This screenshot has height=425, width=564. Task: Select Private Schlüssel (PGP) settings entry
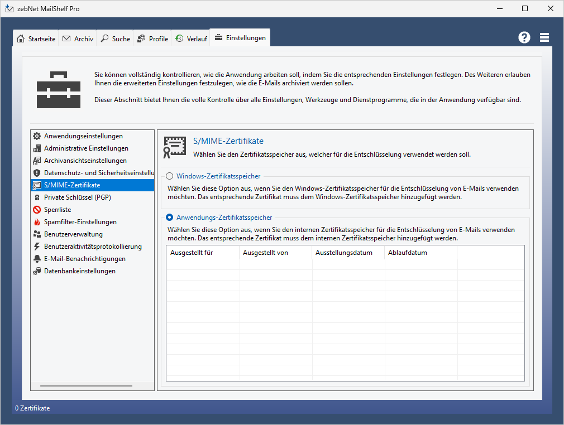point(78,197)
